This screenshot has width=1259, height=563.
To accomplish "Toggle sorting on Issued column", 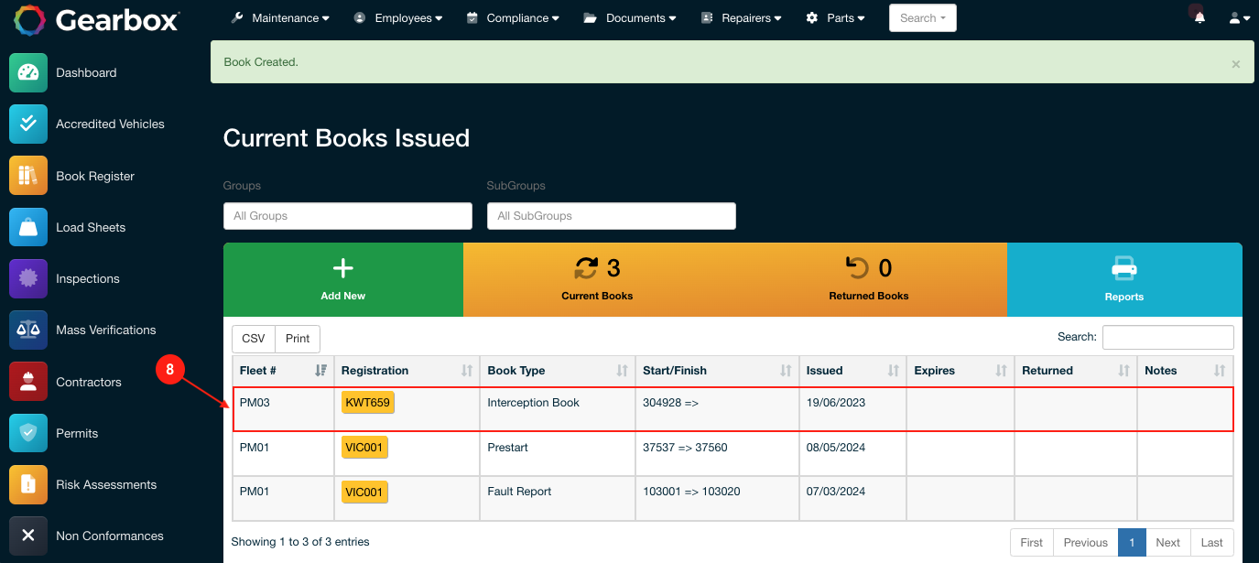I will 852,371.
